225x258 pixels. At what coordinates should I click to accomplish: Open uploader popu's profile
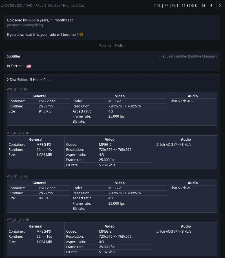[32, 20]
